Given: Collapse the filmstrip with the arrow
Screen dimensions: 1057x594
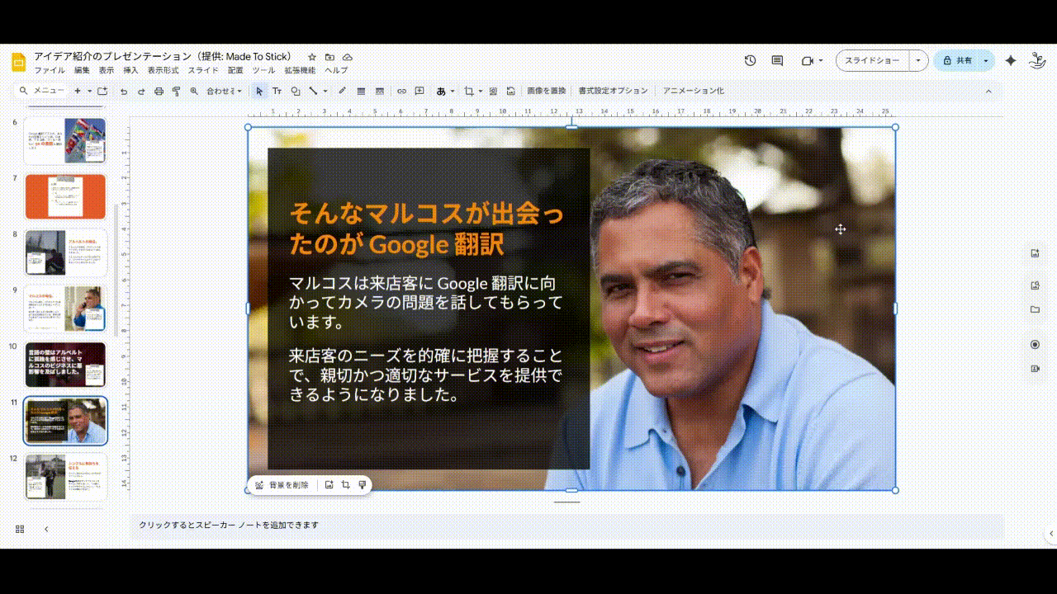Looking at the screenshot, I should 46,529.
